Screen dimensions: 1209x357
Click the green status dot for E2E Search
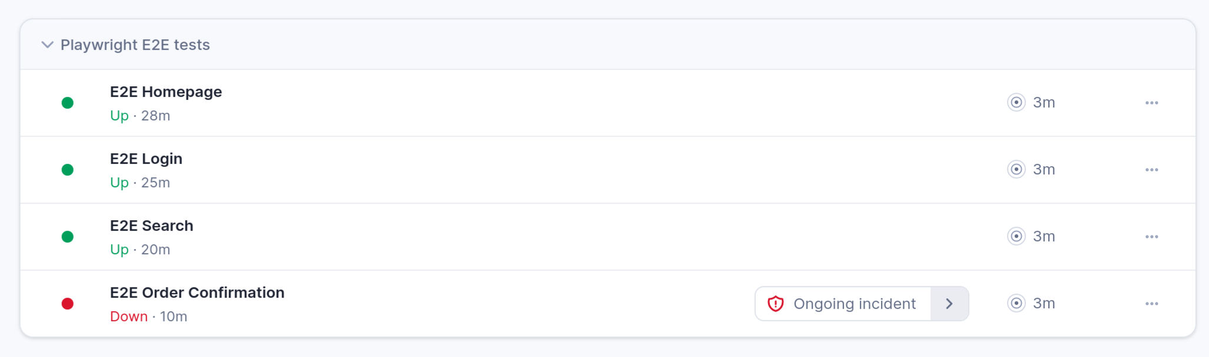point(68,237)
